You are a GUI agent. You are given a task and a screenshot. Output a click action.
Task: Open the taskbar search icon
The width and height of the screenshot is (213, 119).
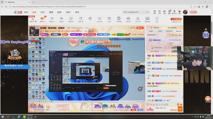click(x=8, y=117)
